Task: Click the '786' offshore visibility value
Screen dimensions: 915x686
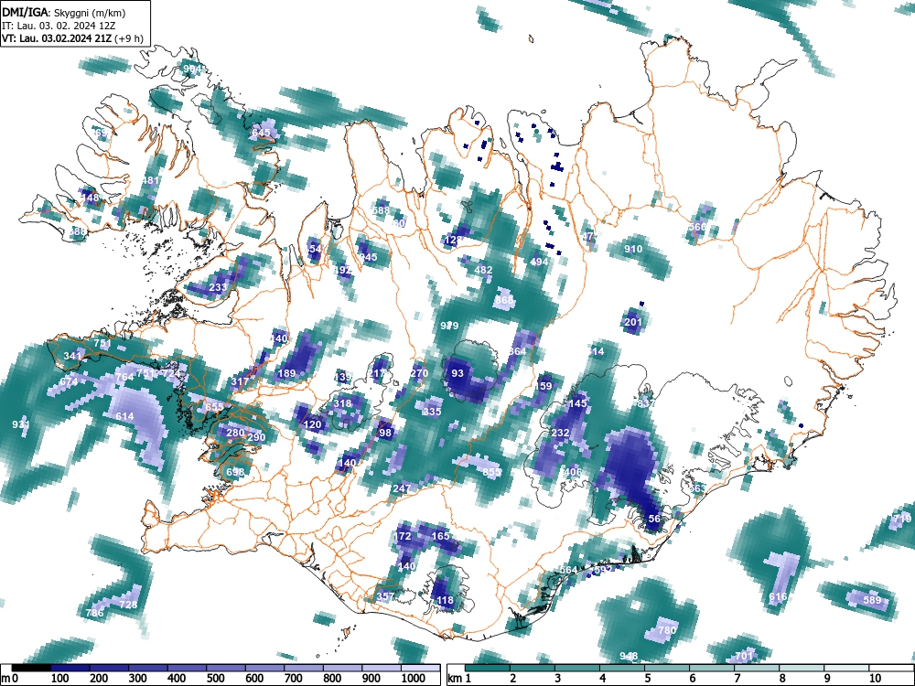Action: pyautogui.click(x=94, y=613)
